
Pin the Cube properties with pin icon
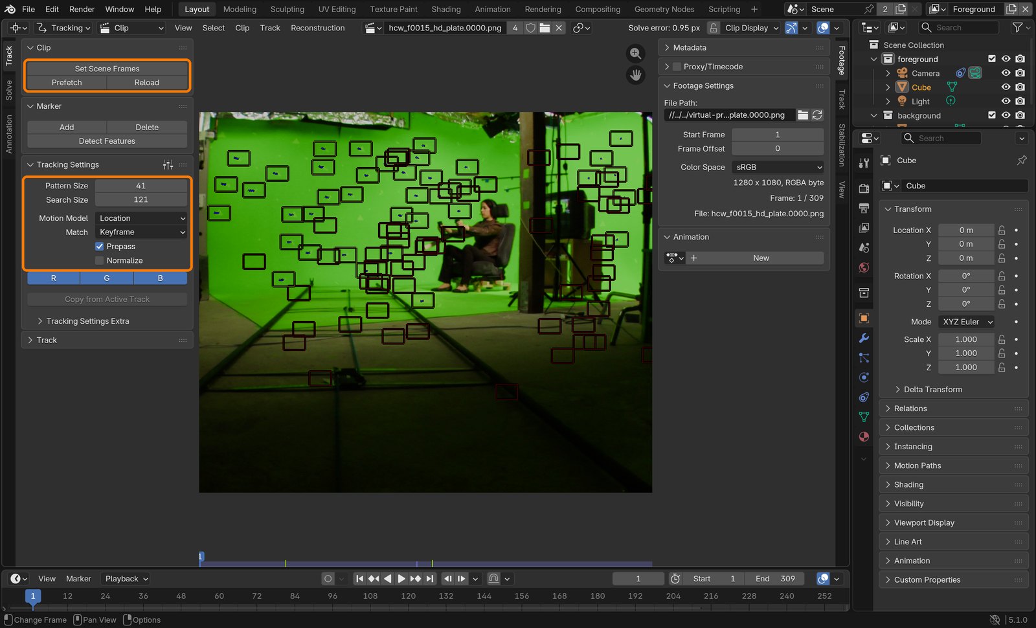1022,160
